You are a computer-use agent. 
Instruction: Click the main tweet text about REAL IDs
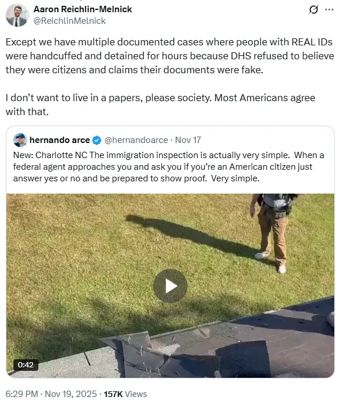pyautogui.click(x=170, y=56)
